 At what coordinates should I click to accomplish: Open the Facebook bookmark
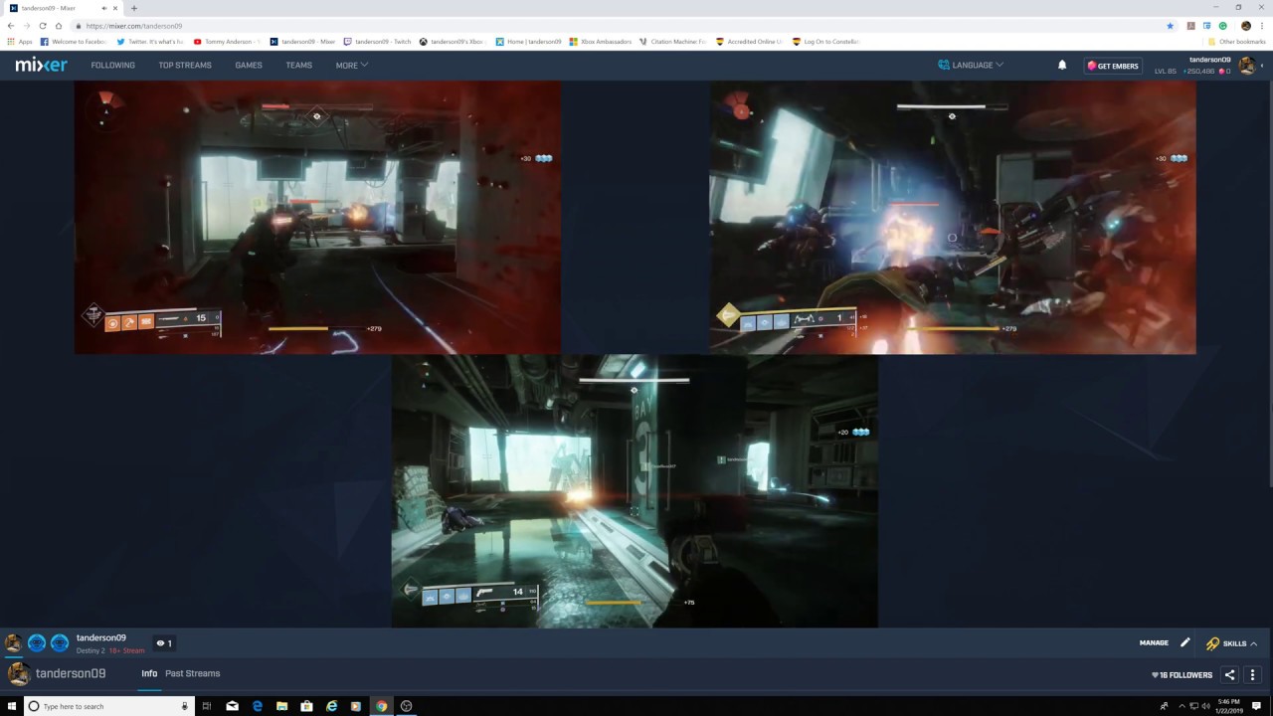74,42
